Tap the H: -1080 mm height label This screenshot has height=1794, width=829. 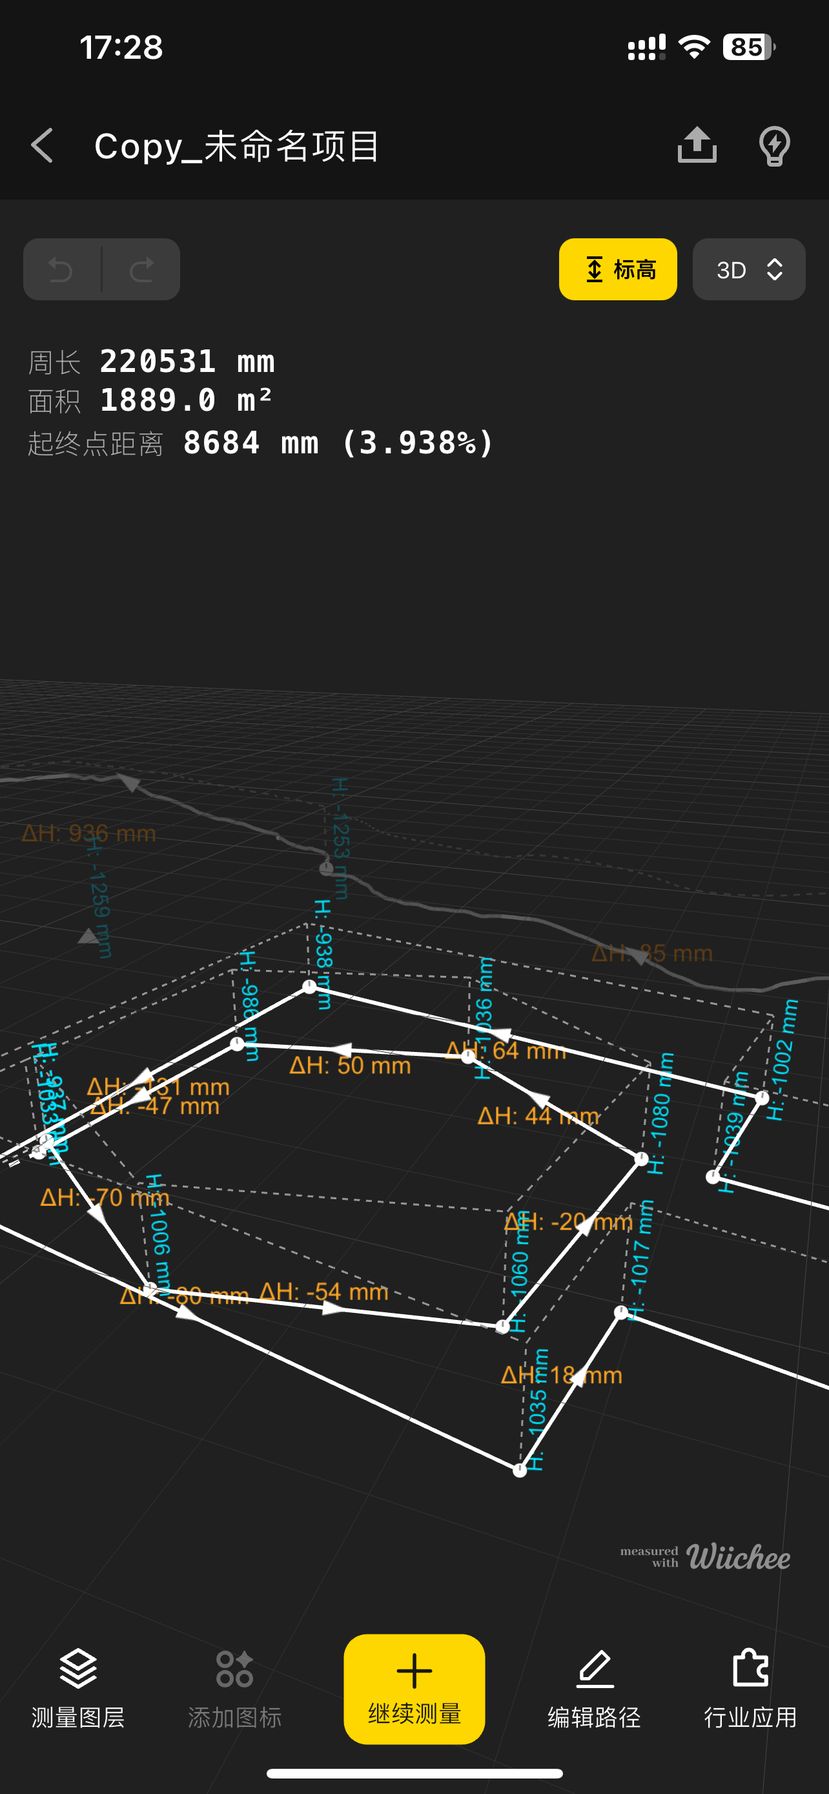click(x=660, y=1113)
